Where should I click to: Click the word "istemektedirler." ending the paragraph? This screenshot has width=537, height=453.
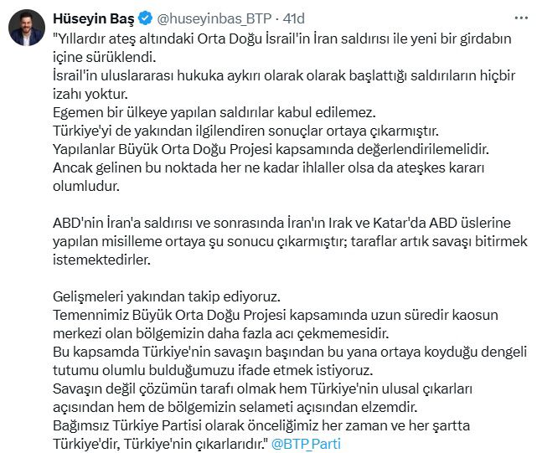(x=101, y=260)
